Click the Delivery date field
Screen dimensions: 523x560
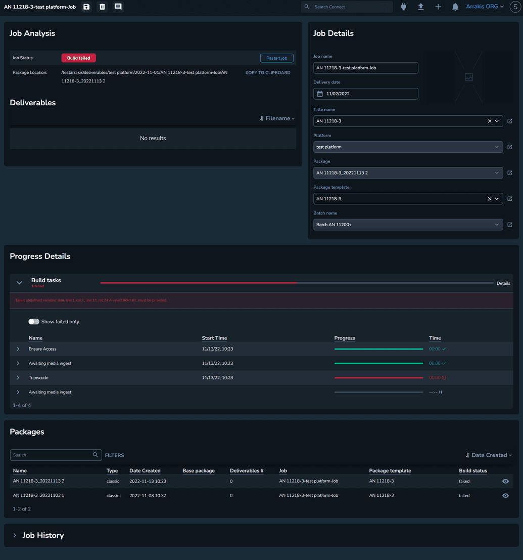366,94
